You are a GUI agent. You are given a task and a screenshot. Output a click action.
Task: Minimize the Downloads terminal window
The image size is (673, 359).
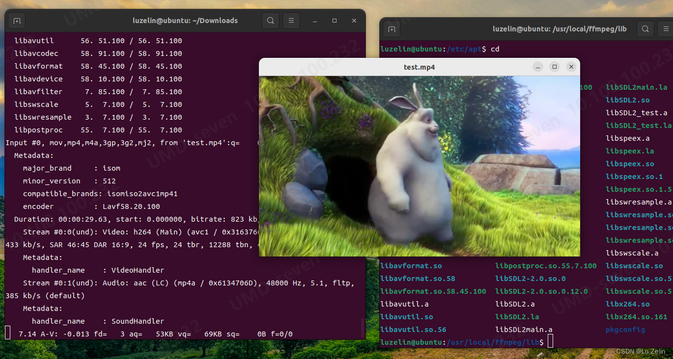point(314,21)
